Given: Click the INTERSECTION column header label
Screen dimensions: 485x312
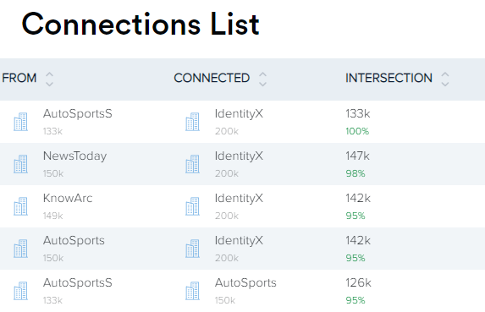Looking at the screenshot, I should click(x=389, y=78).
